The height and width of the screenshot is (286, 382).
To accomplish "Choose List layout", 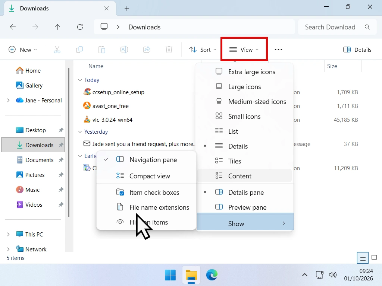I will coord(244,131).
